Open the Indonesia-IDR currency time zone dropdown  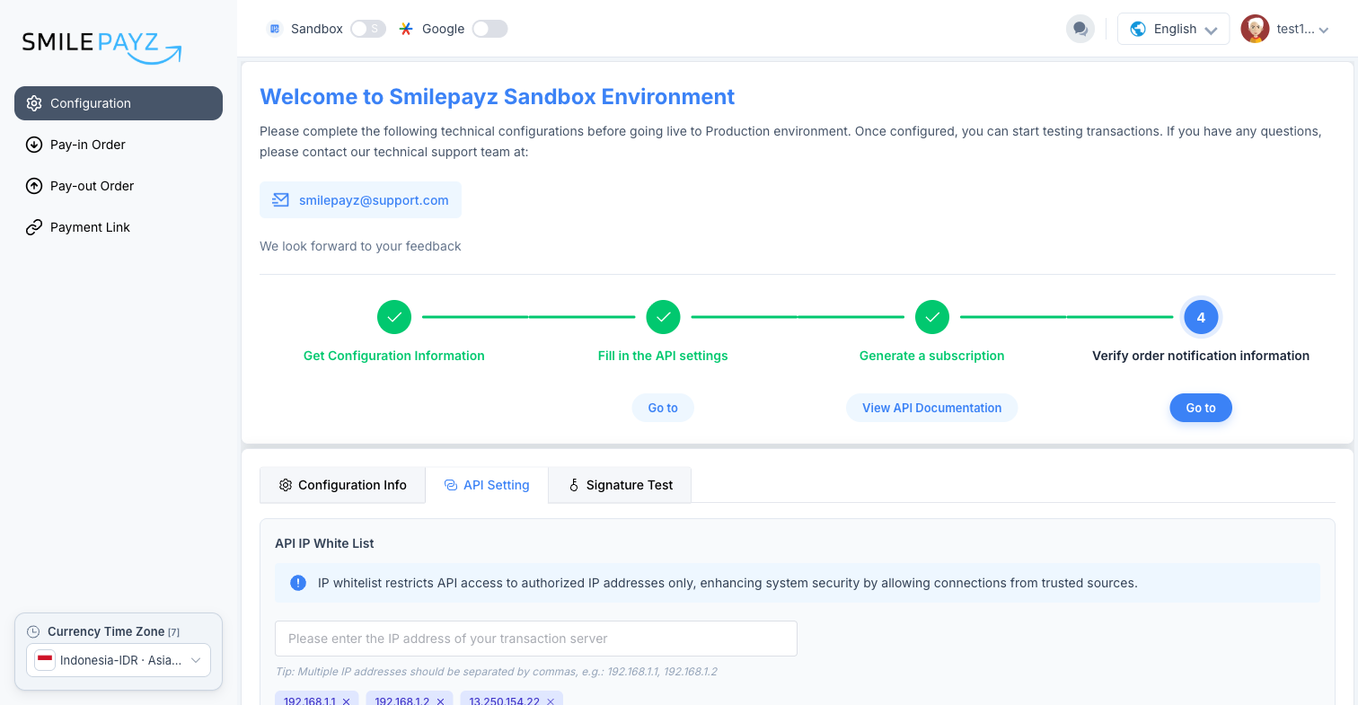pos(119,660)
